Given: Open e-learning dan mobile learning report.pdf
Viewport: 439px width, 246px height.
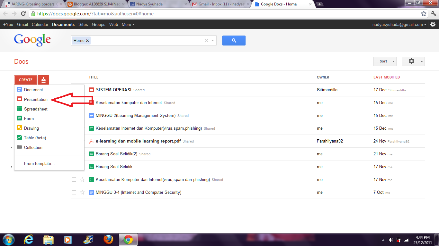Looking at the screenshot, I should pyautogui.click(x=138, y=141).
